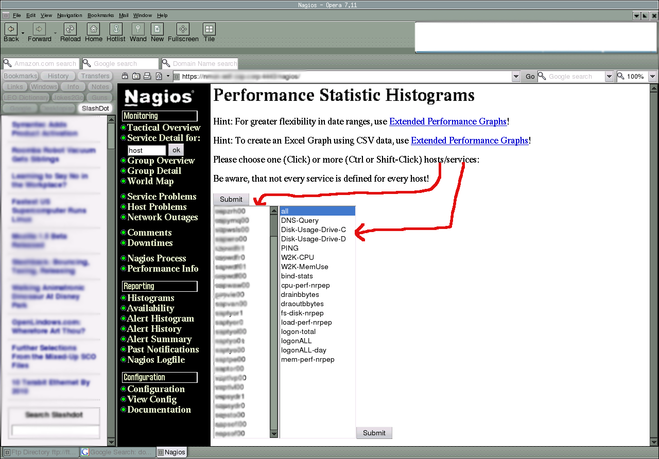
Task: Click the Go button beside address bar
Action: (530, 76)
